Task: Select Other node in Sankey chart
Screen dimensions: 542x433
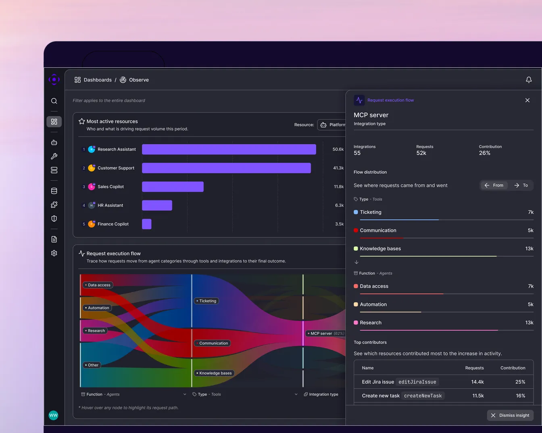Action: pos(92,365)
